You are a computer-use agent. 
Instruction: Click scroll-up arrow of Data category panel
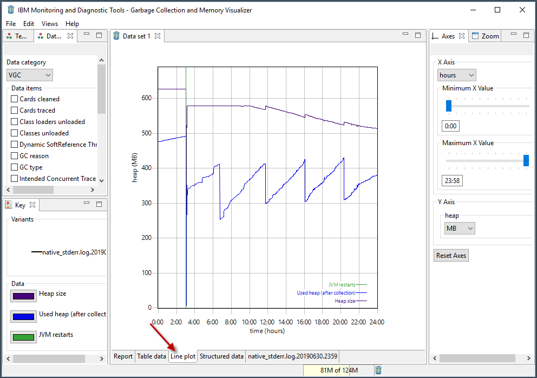tap(101, 60)
